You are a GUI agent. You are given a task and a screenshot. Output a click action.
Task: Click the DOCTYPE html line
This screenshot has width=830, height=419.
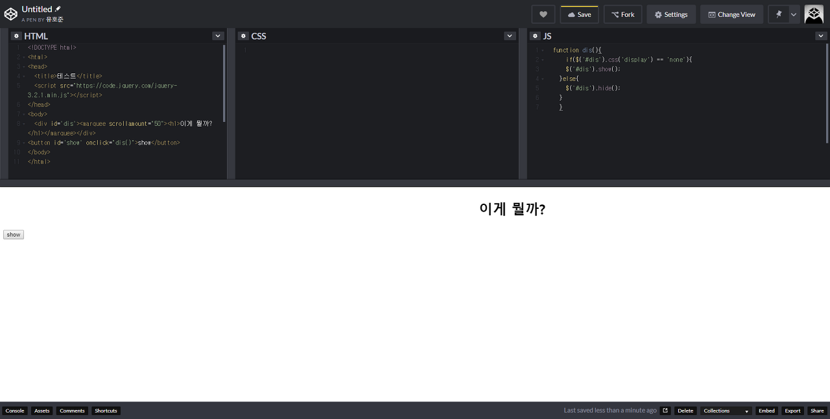click(52, 48)
